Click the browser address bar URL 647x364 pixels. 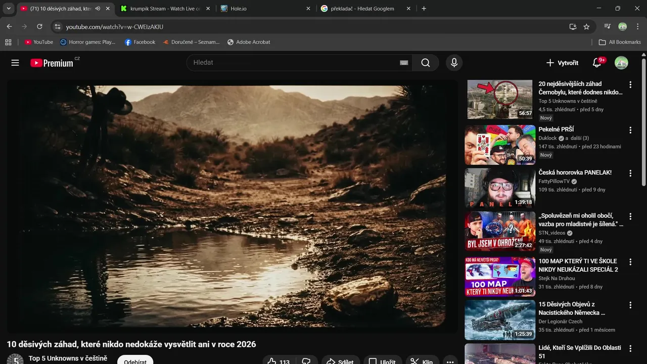coord(115,27)
